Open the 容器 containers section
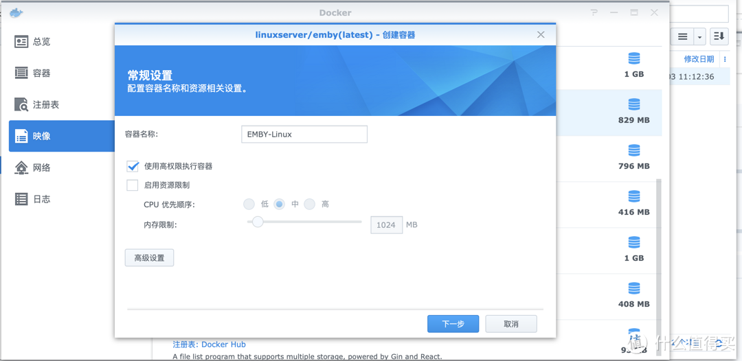 click(x=62, y=73)
